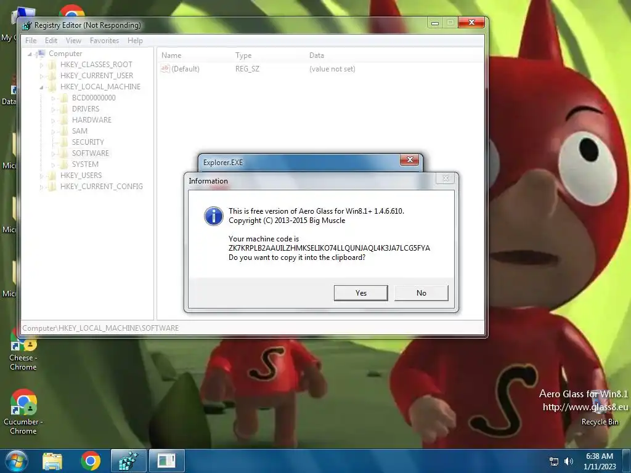This screenshot has height=473, width=631.
Task: Select the SECURITY key label
Action: click(88, 142)
